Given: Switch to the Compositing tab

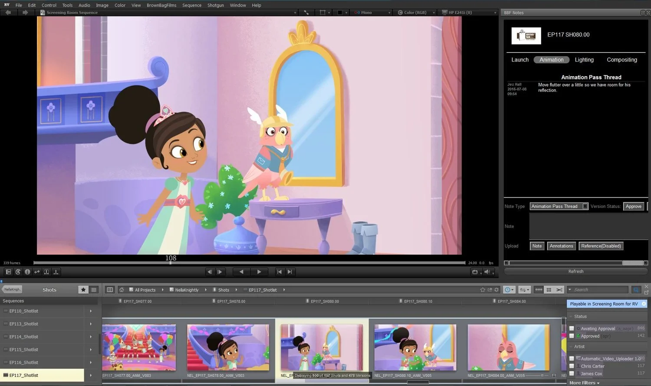Looking at the screenshot, I should click(x=622, y=60).
